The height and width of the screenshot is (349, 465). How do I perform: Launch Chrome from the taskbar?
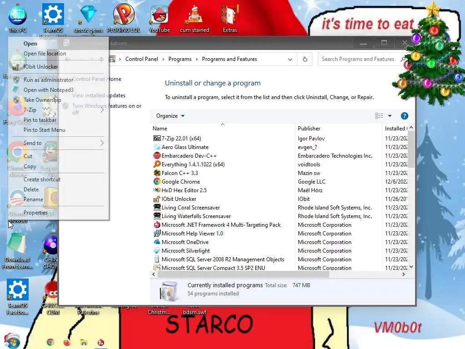click(50, 342)
